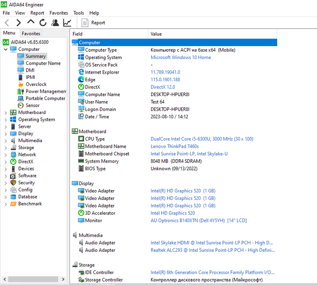Select the highlighted Computer header row
The width and height of the screenshot is (317, 285).
174,42
